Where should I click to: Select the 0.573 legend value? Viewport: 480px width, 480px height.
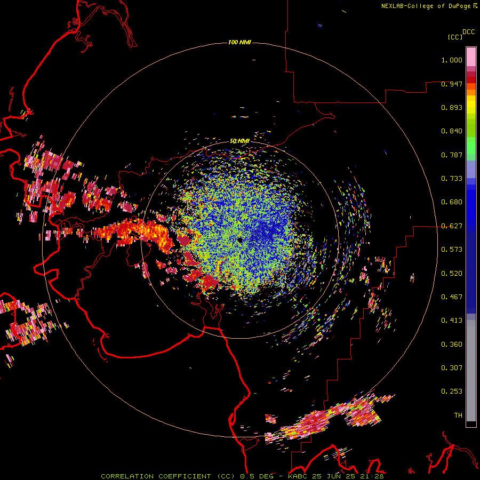(452, 250)
